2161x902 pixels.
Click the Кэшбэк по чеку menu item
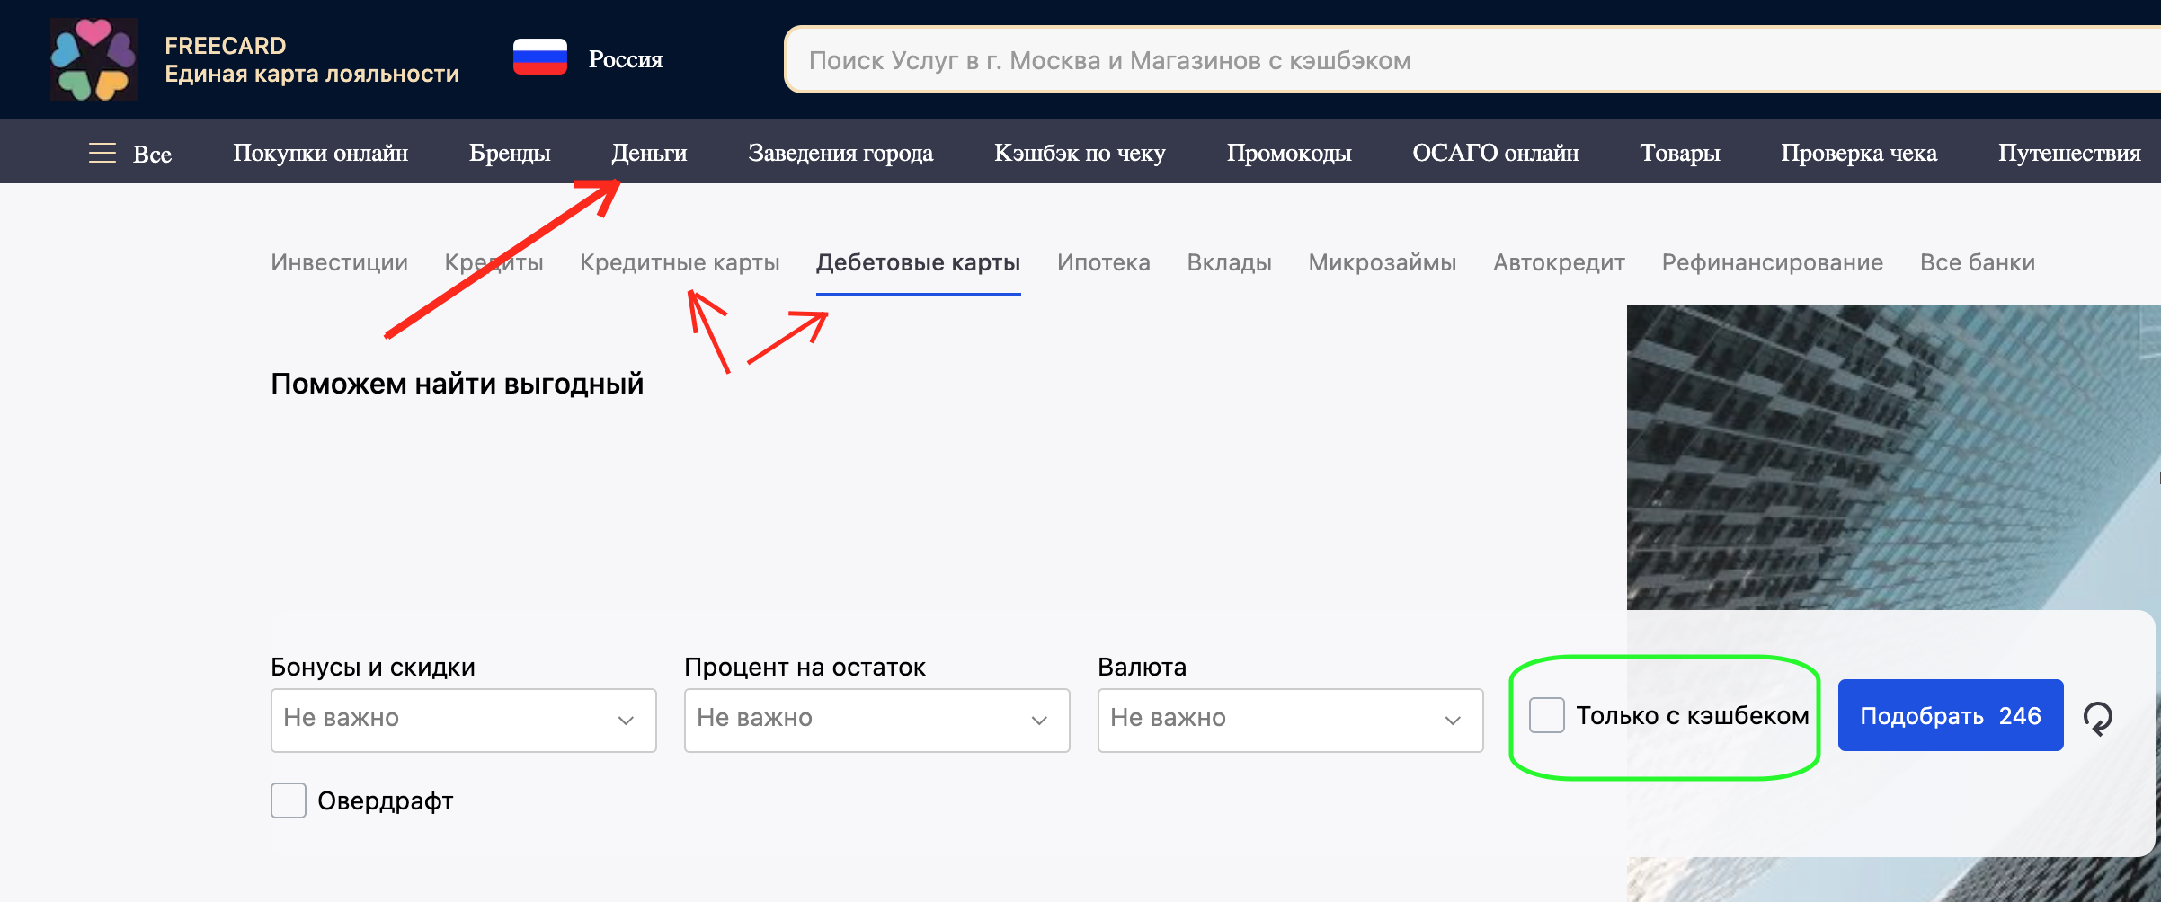click(x=1079, y=153)
